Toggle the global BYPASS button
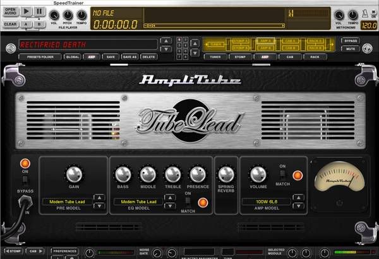379x259 pixels. point(351,41)
